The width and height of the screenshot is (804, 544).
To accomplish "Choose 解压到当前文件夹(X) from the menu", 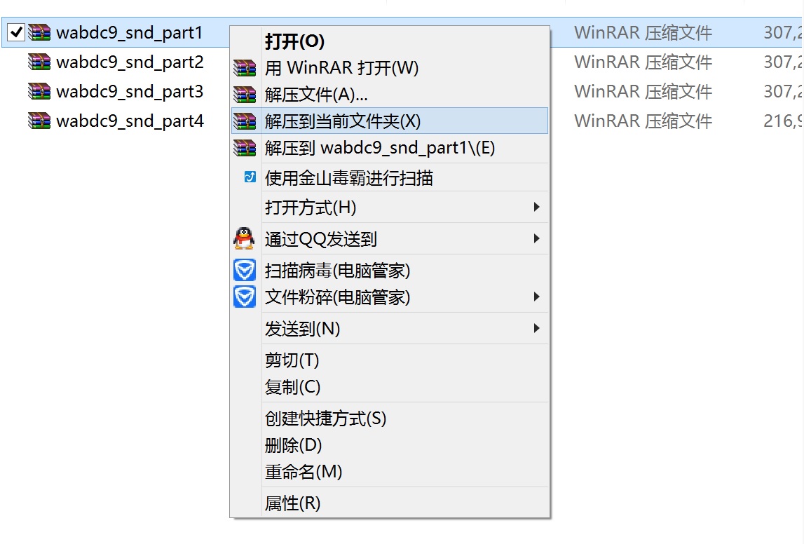I will [x=343, y=121].
